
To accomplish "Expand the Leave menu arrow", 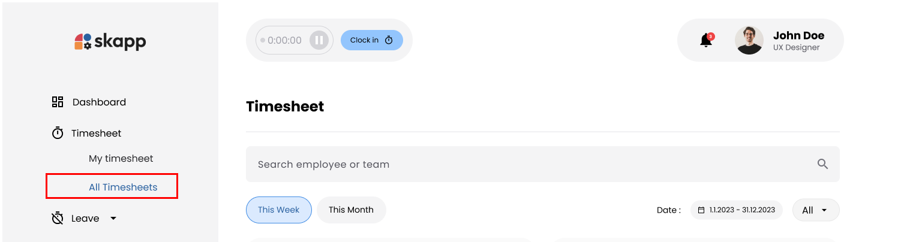I will tap(113, 218).
